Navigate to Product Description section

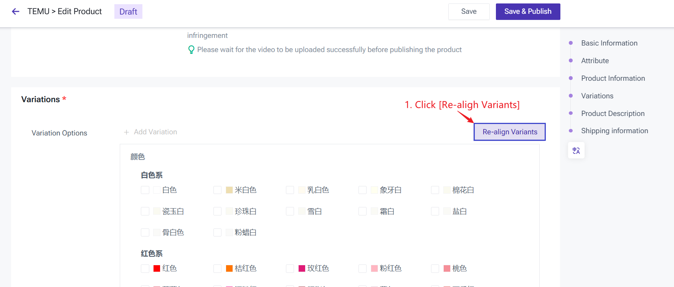coord(613,114)
